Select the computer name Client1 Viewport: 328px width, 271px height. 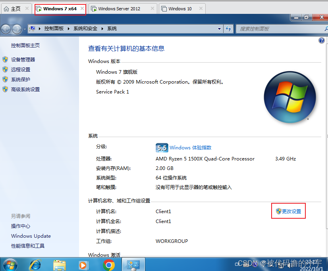tap(163, 211)
